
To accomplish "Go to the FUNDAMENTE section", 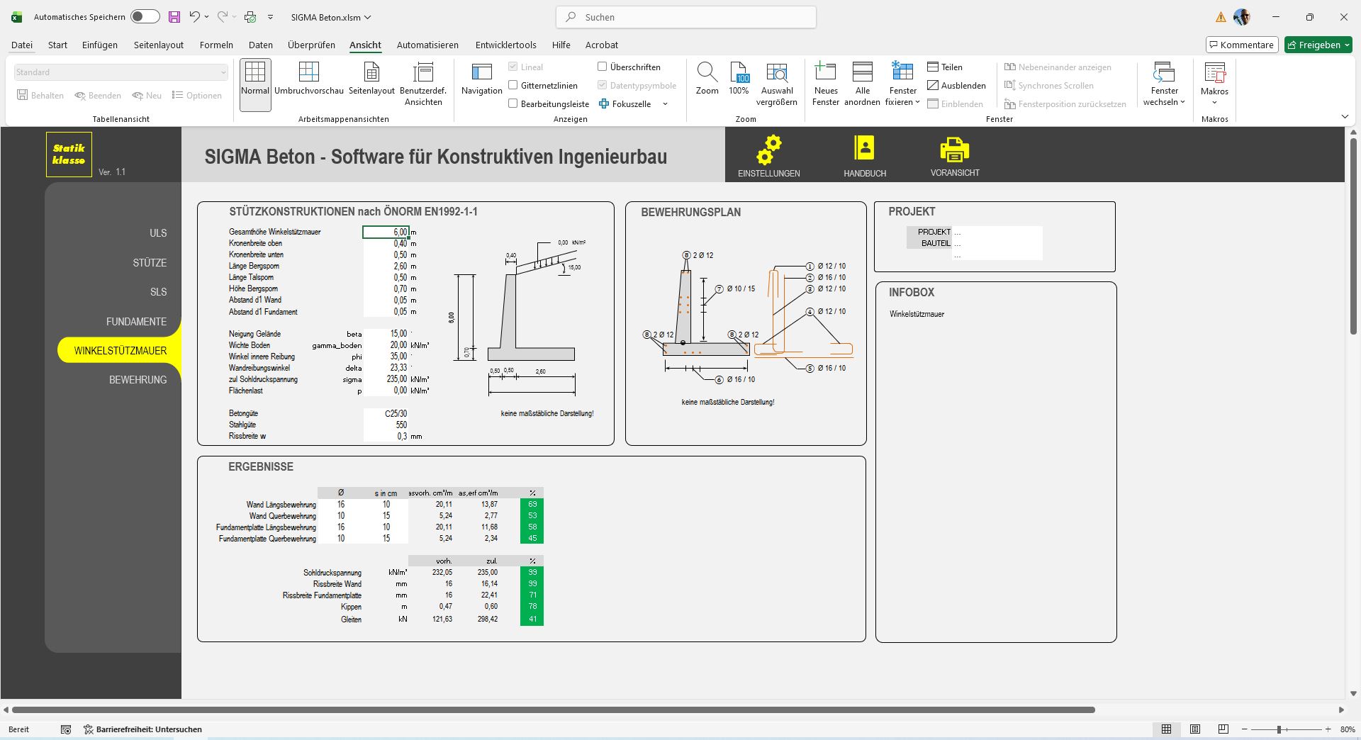I will [x=136, y=322].
